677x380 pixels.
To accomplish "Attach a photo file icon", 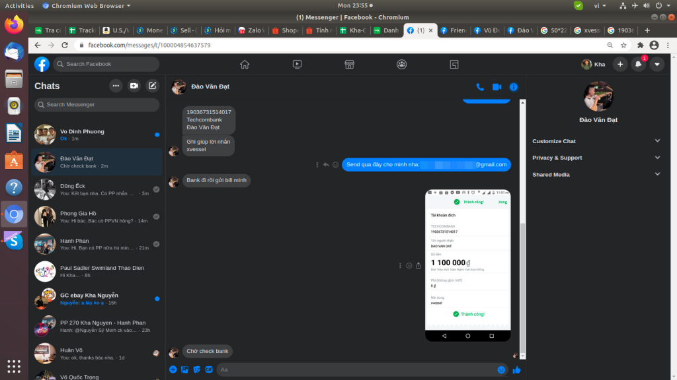I will [185, 369].
